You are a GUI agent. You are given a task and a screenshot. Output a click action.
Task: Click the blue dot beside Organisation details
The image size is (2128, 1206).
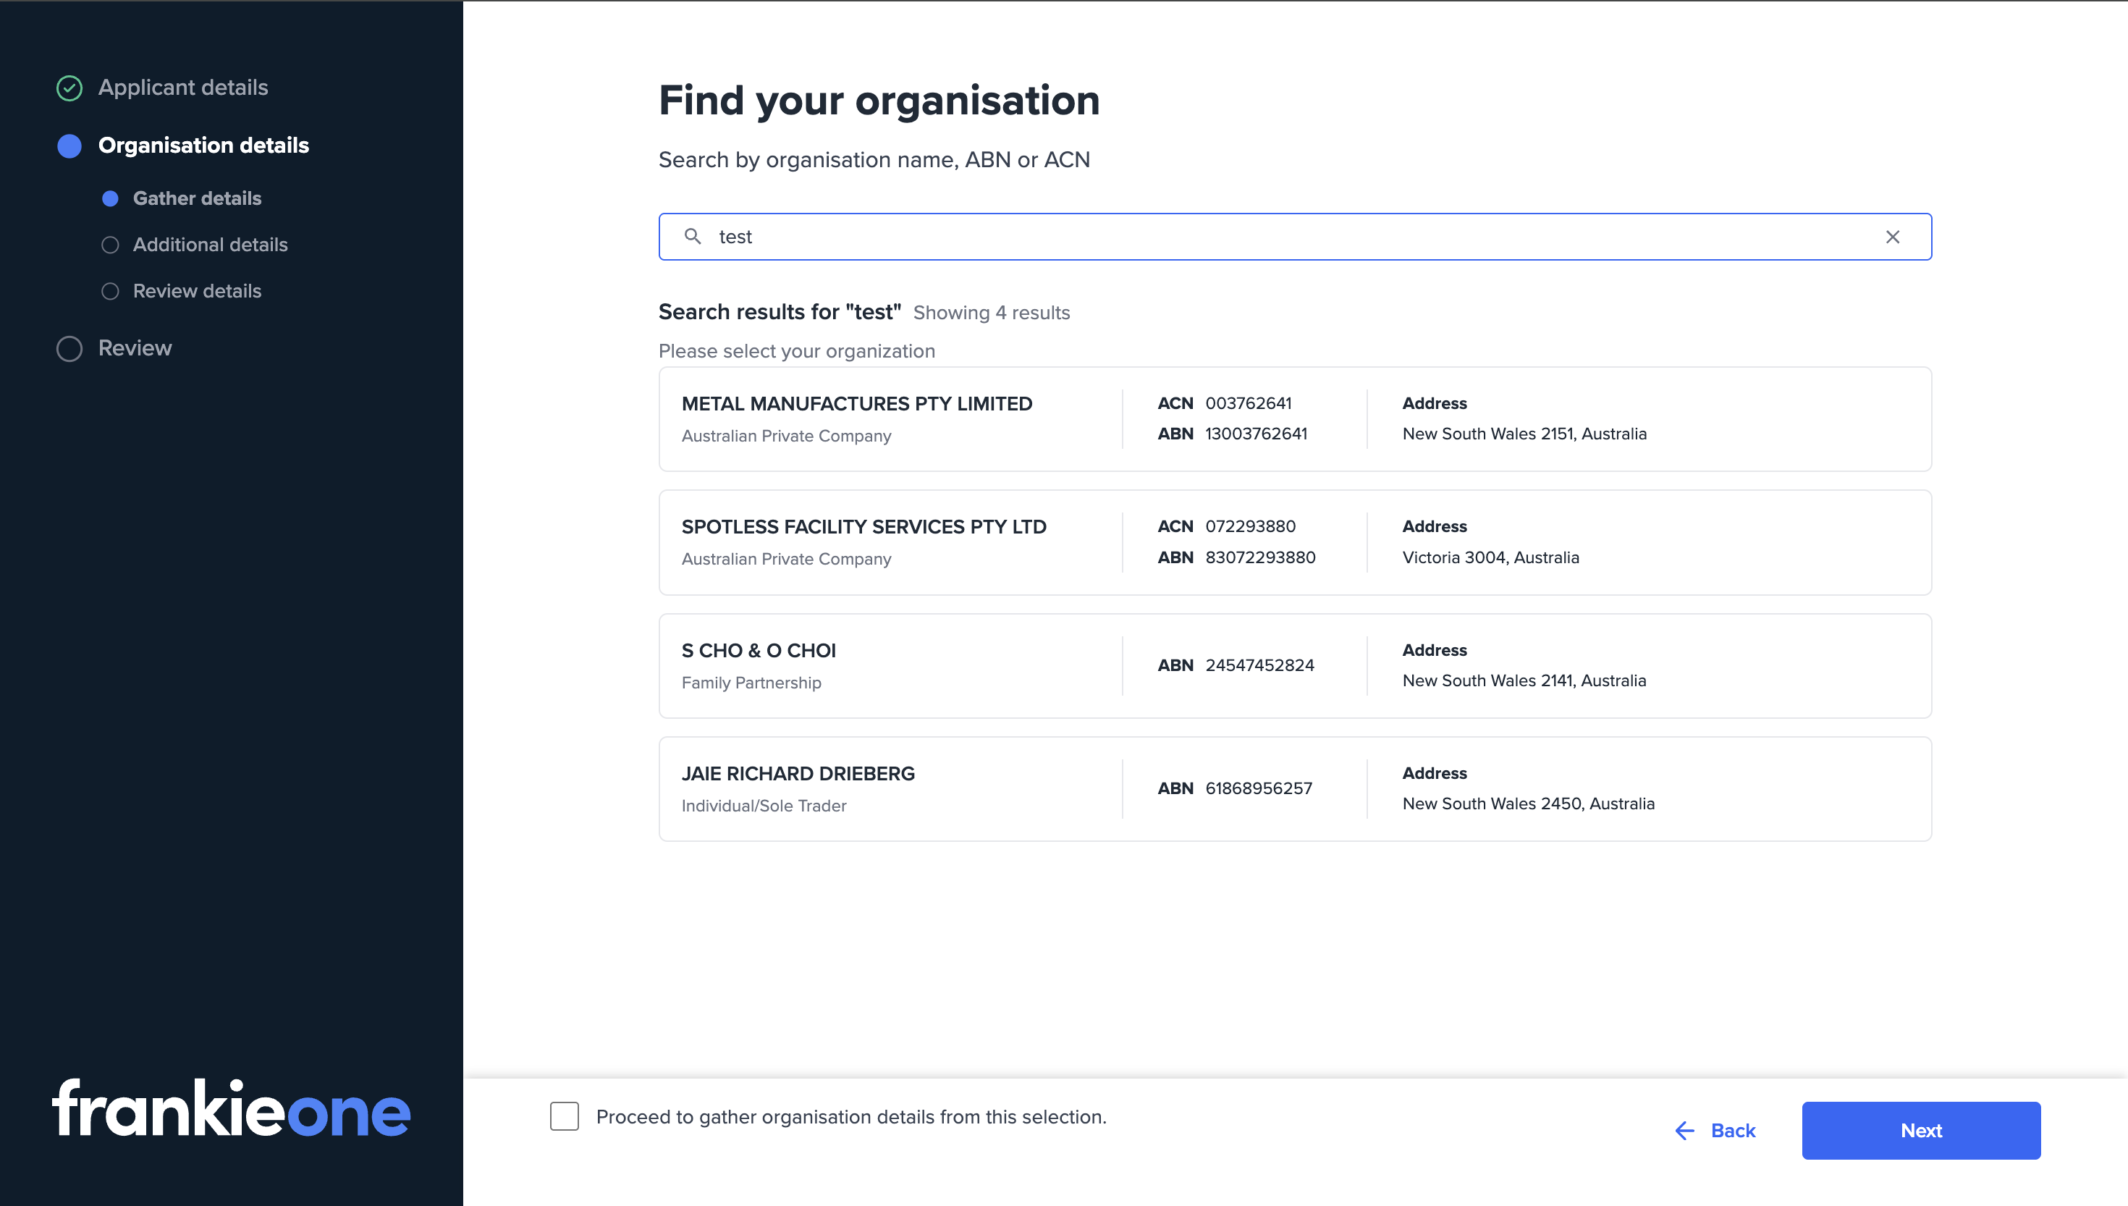pyautogui.click(x=69, y=146)
